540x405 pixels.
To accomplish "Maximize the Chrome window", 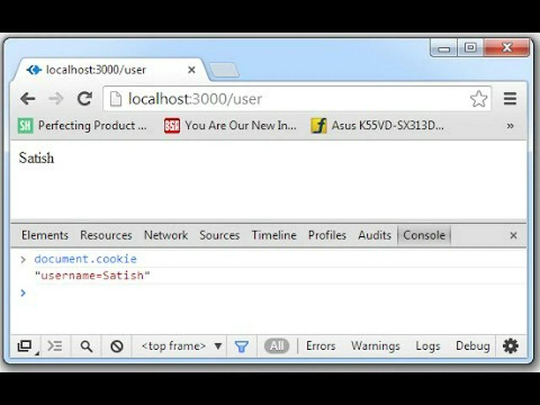I will 470,48.
